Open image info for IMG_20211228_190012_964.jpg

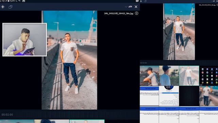137,13
